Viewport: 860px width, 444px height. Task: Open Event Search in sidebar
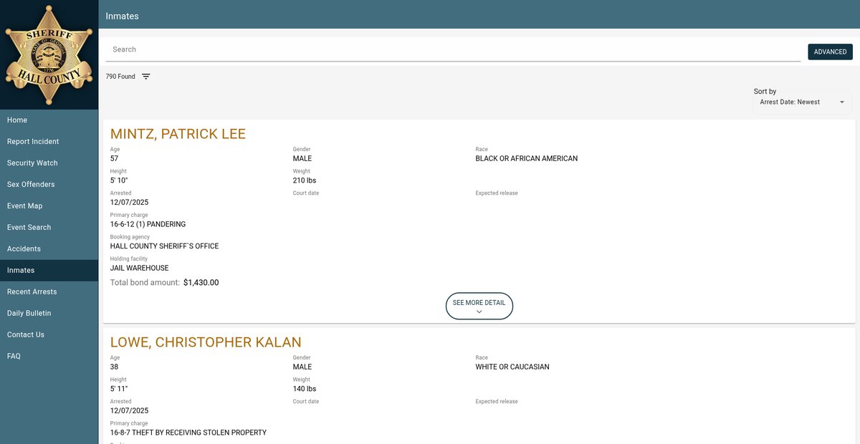49,228
